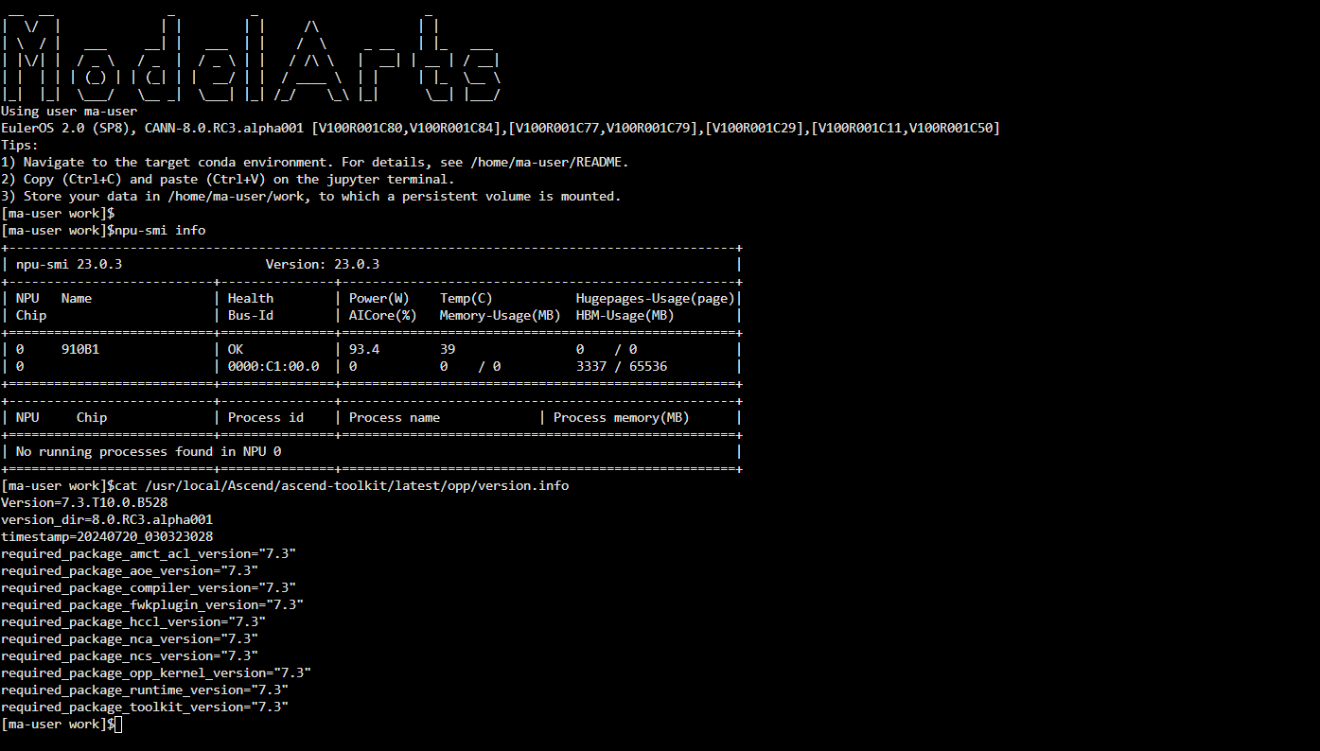Click the '910B1' NPU name cell

tap(80, 349)
